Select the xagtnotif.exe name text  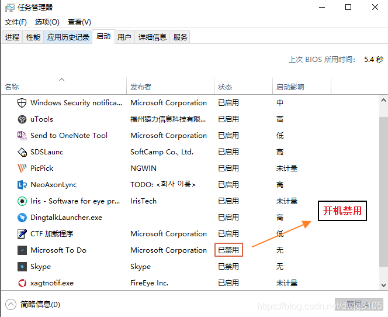coord(52,283)
